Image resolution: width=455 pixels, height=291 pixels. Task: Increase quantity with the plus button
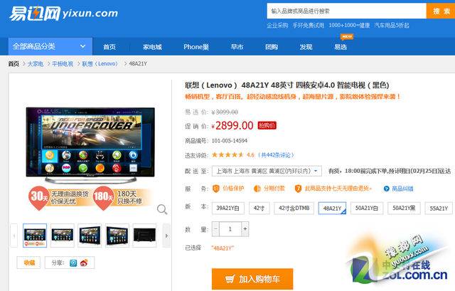point(245,229)
